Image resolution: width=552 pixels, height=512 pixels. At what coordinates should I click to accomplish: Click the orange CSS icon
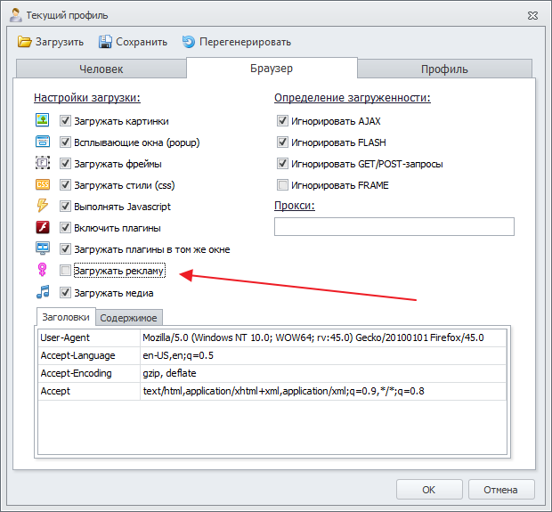click(x=43, y=184)
